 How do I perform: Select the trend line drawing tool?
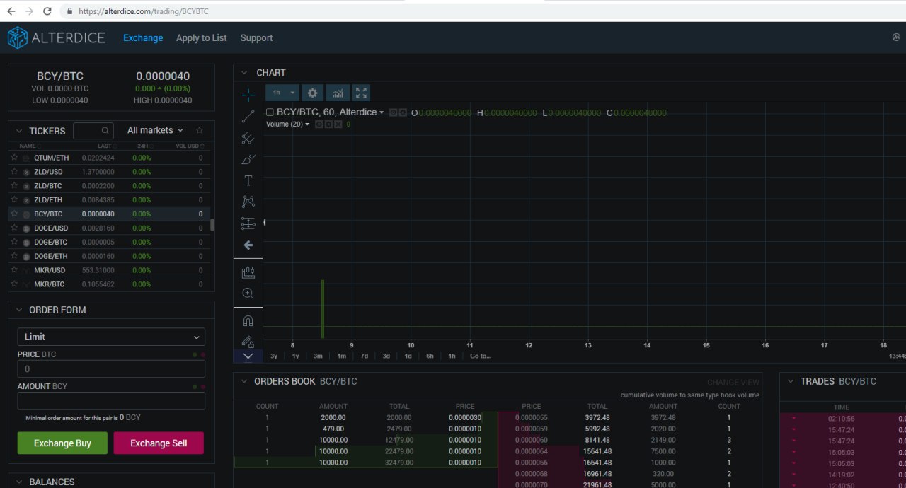[x=248, y=116]
